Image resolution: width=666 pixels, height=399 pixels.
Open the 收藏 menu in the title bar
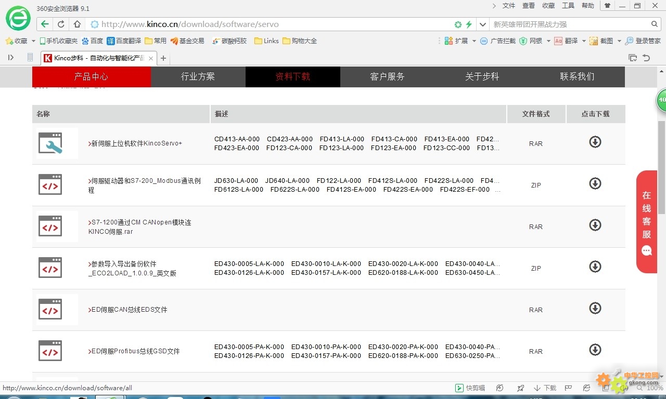point(548,6)
